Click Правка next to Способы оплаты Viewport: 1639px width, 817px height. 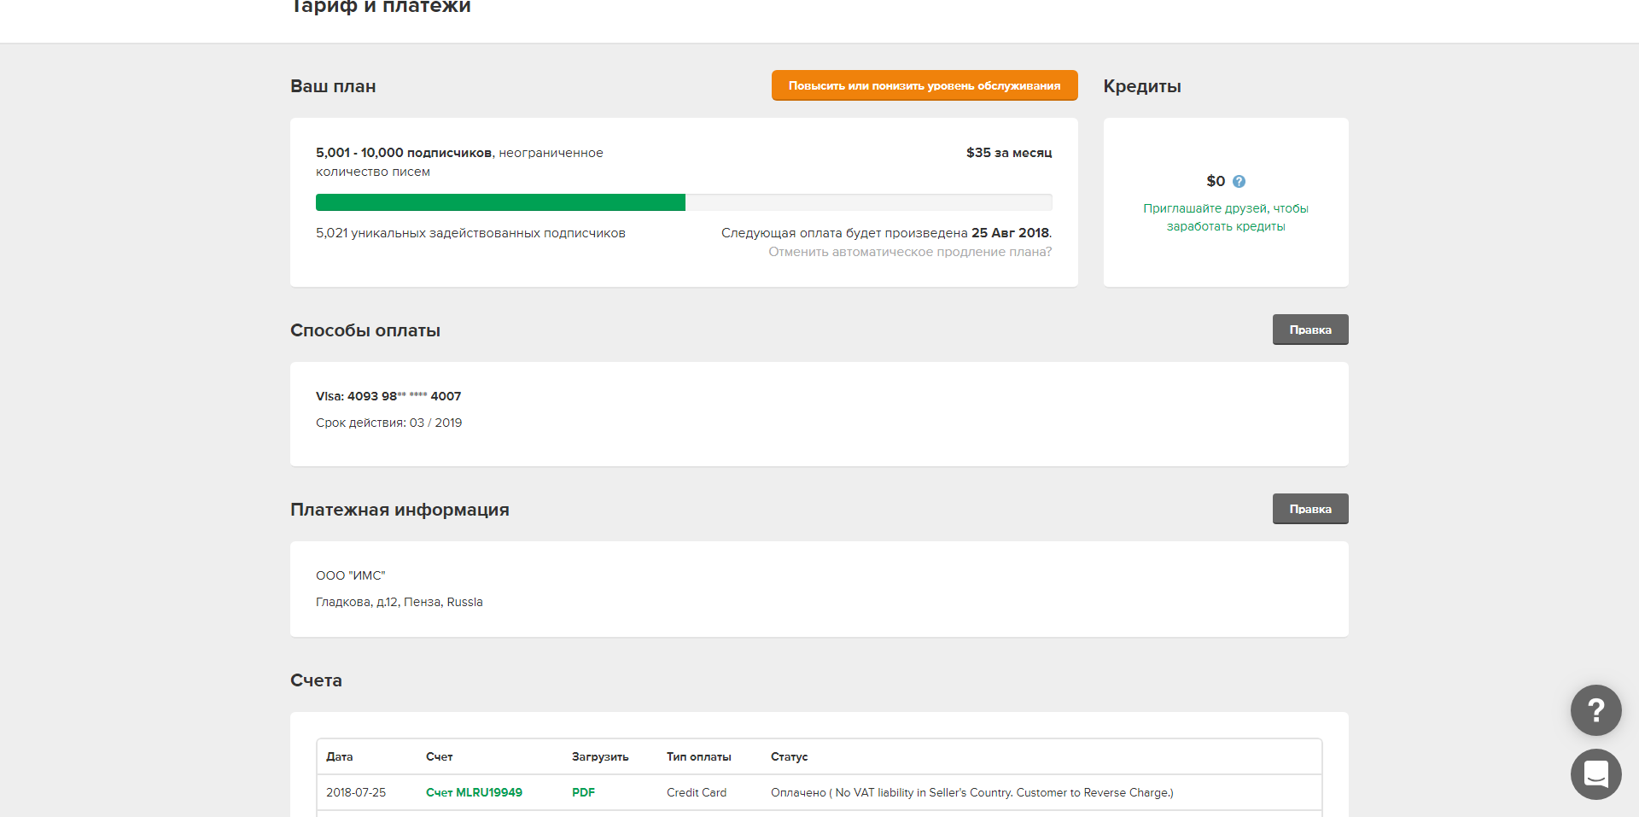pyautogui.click(x=1309, y=330)
